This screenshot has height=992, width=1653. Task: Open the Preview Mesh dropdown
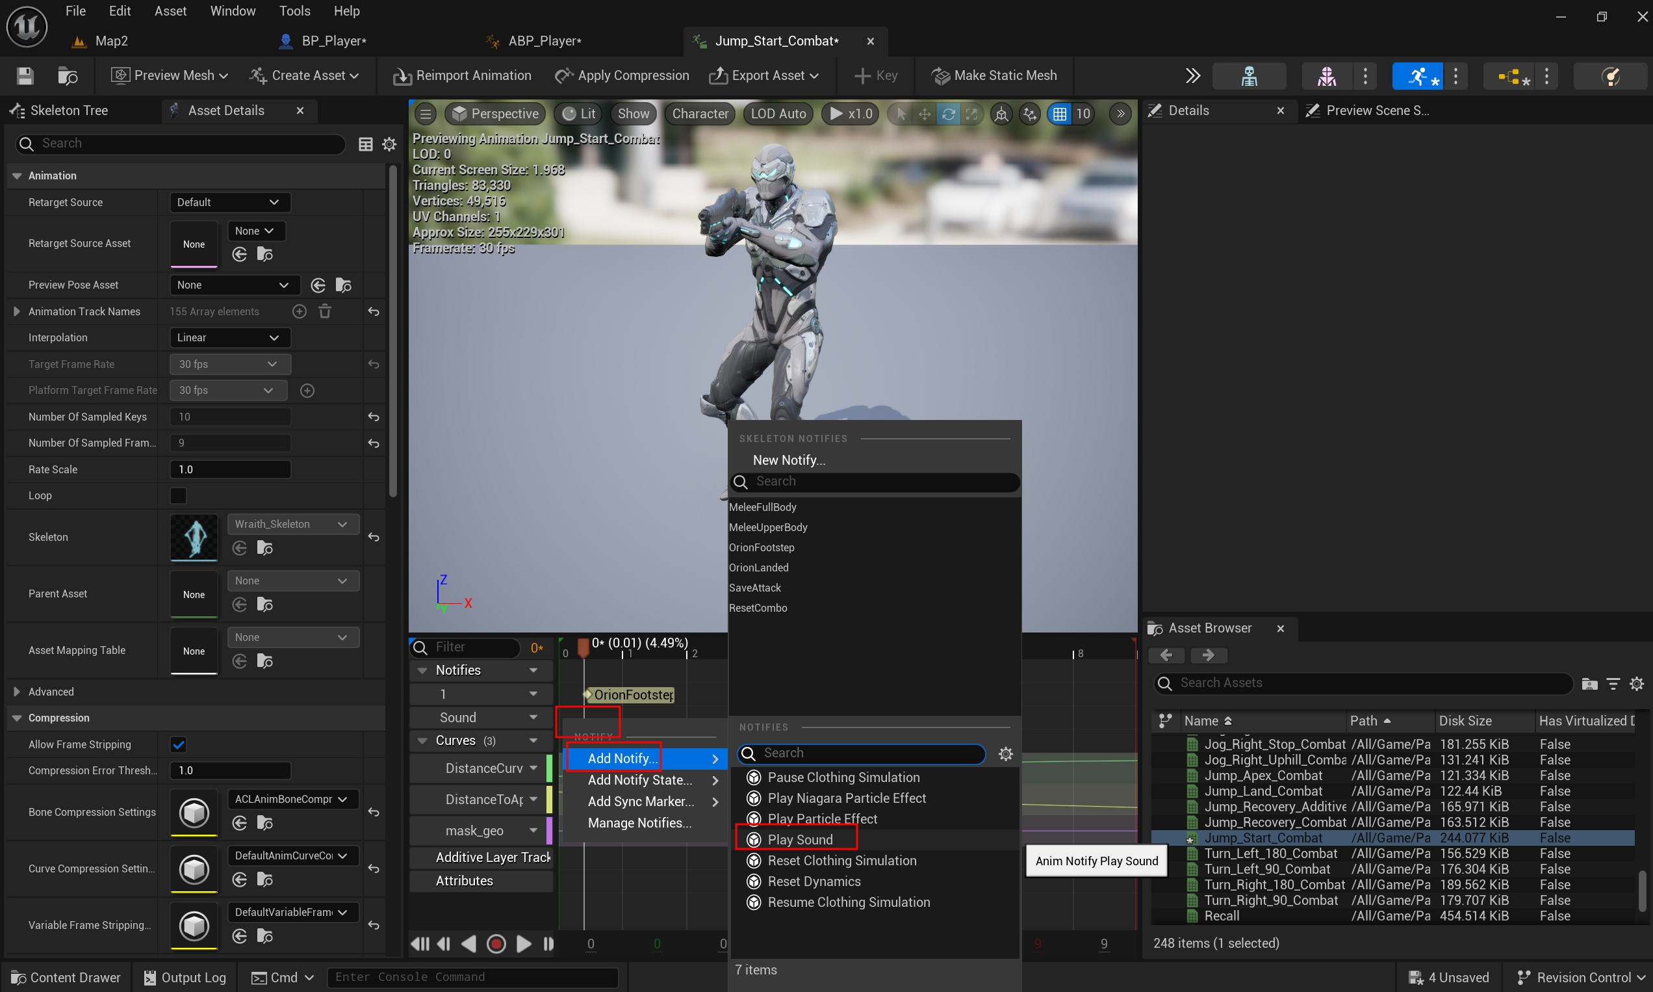click(x=170, y=75)
